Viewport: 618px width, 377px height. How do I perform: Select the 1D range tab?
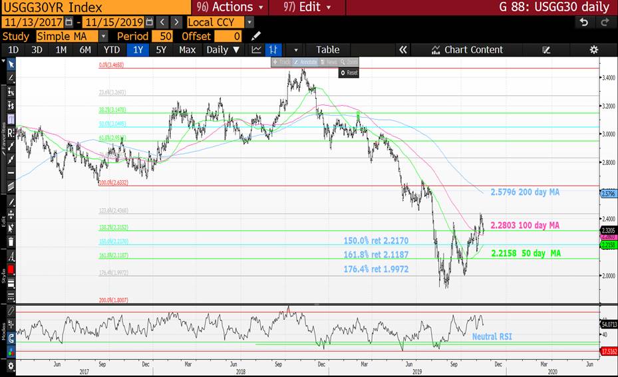tap(13, 50)
